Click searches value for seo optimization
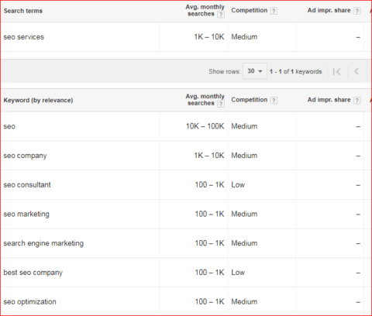Viewport: 372px width, 316px height. [209, 301]
